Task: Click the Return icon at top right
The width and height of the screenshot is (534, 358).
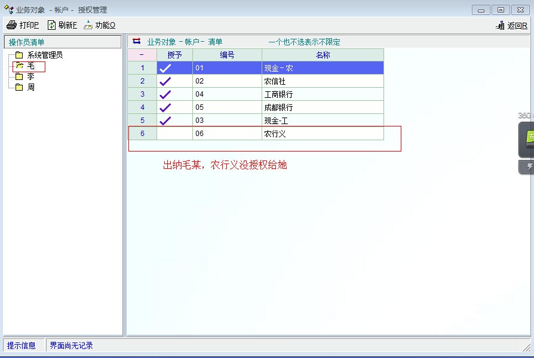Action: click(501, 26)
